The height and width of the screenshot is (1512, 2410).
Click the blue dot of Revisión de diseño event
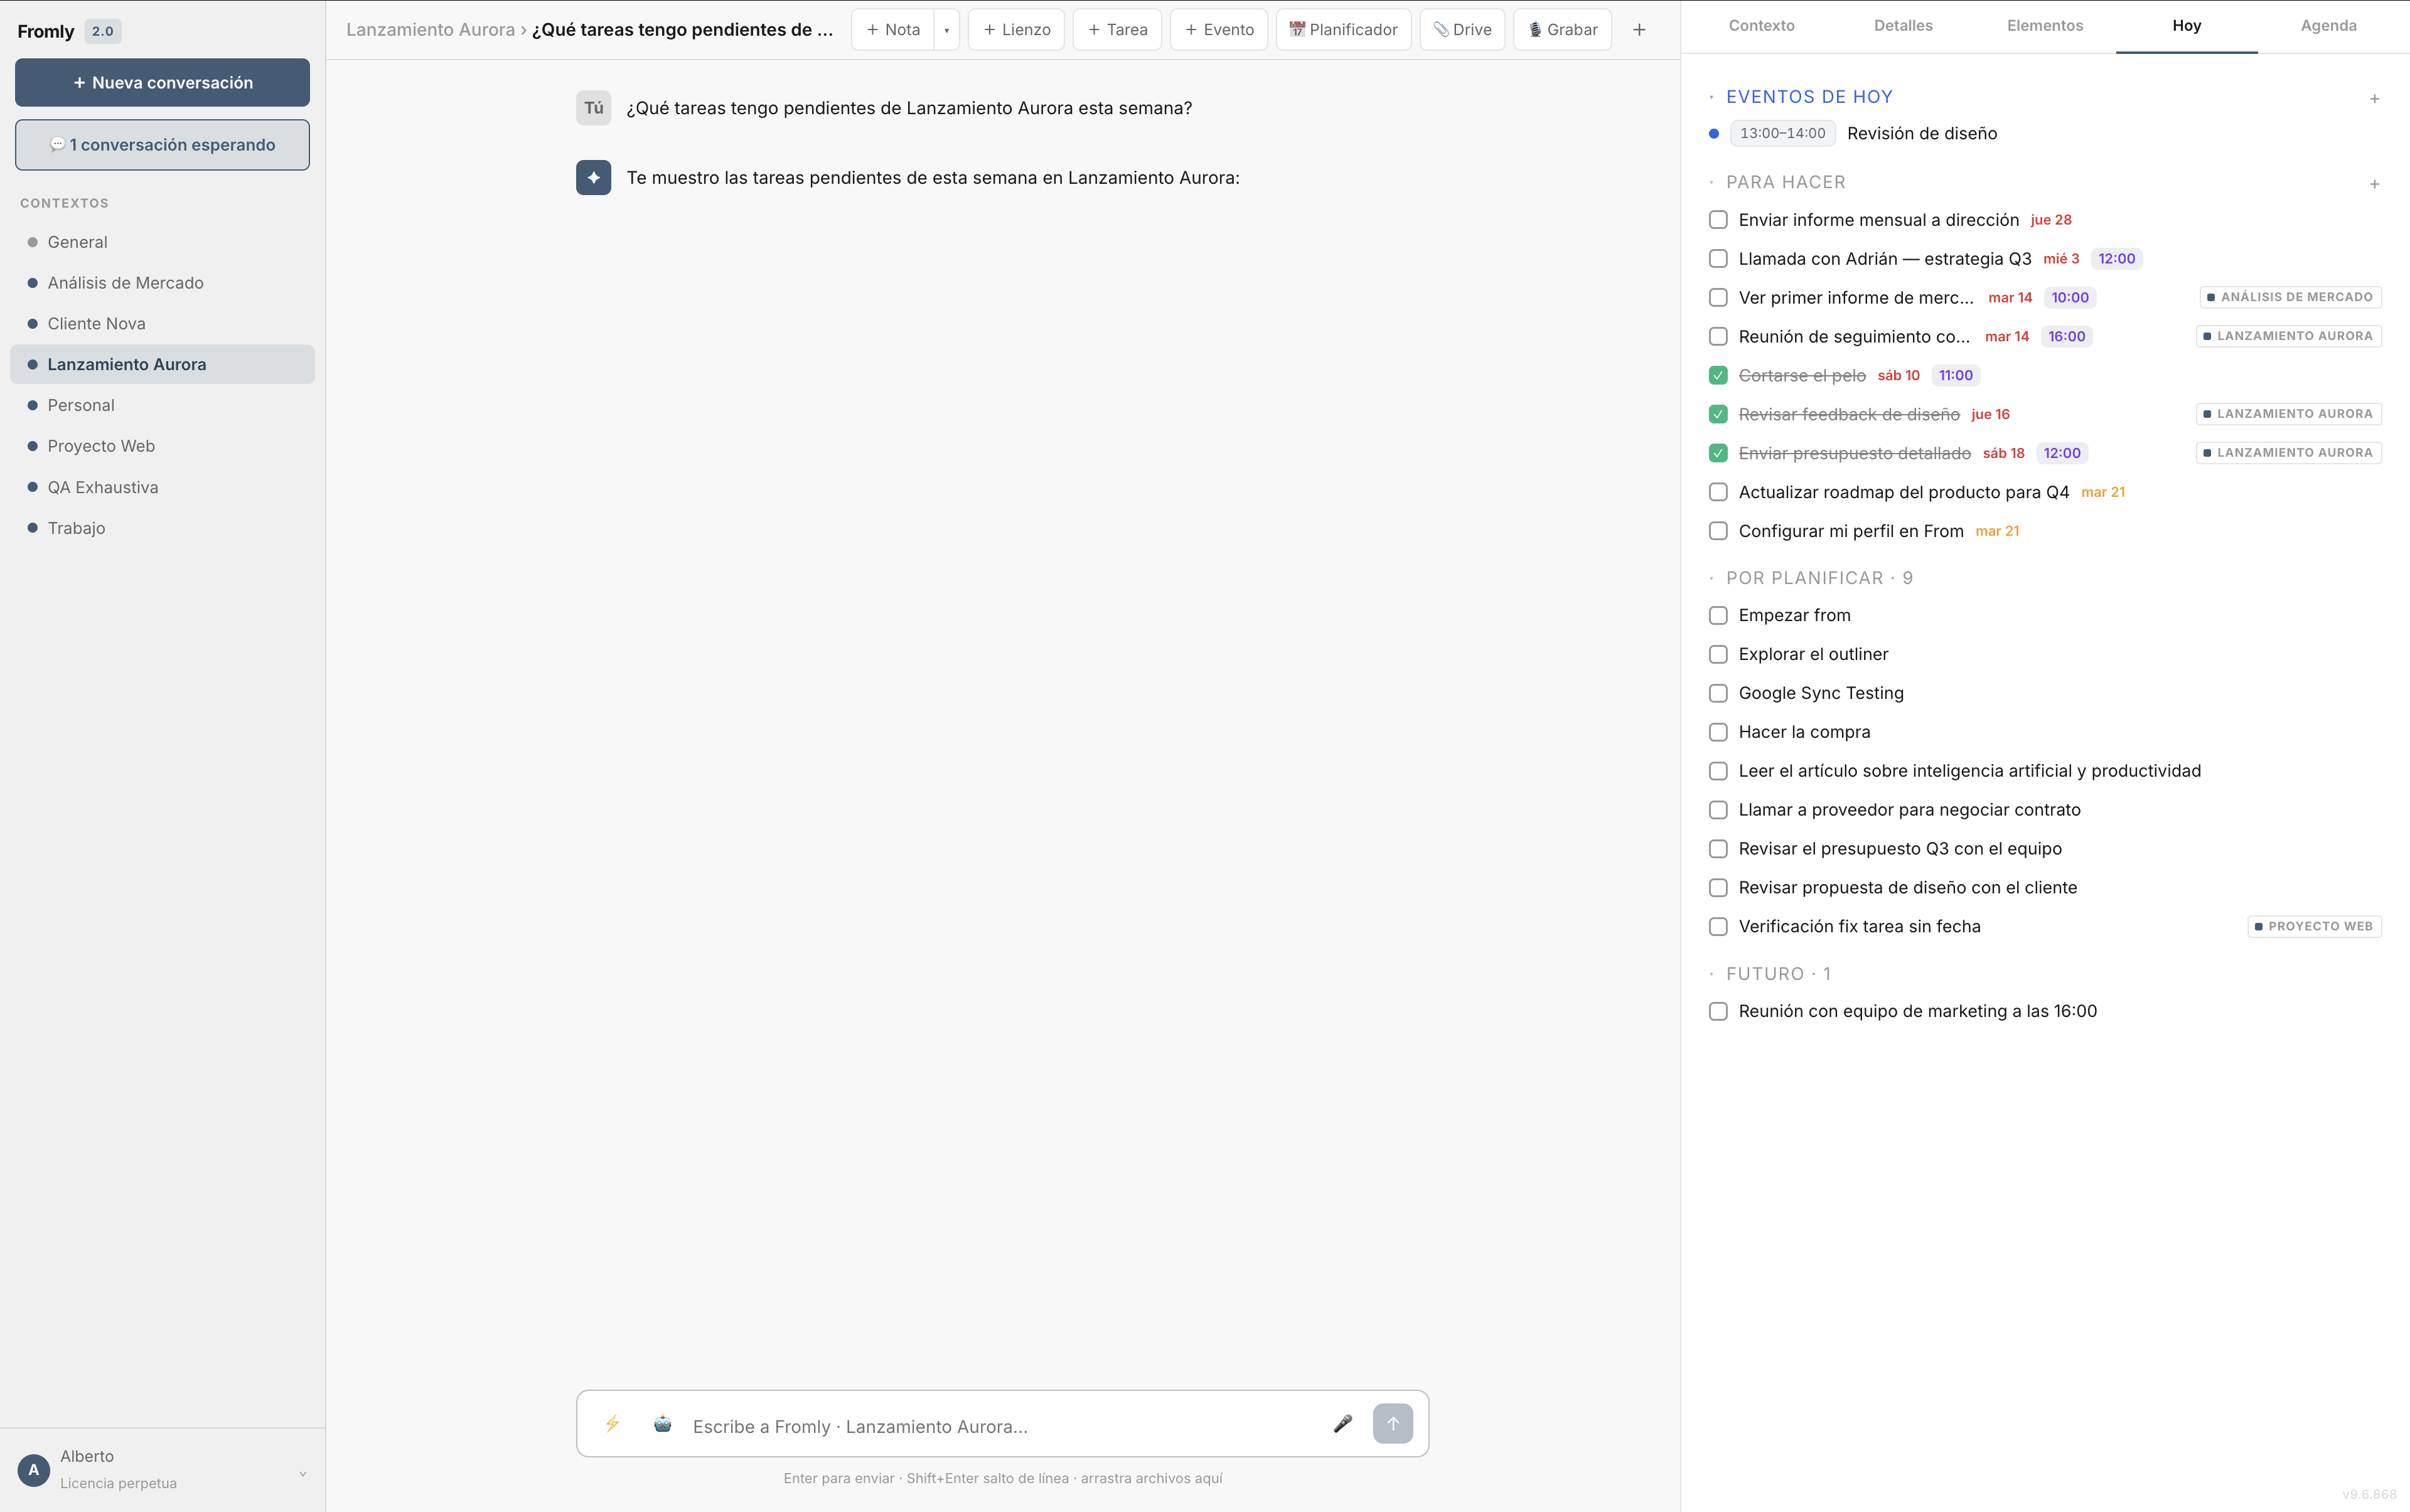click(x=1714, y=134)
